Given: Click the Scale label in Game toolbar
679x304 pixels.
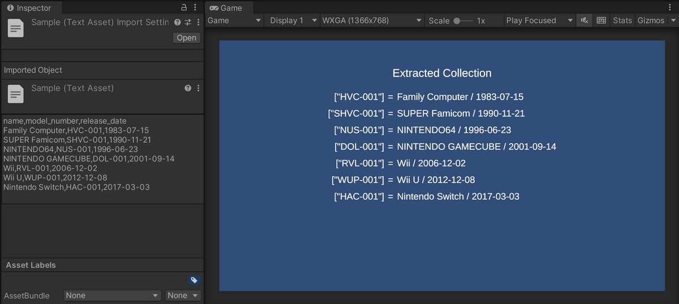Looking at the screenshot, I should [439, 20].
